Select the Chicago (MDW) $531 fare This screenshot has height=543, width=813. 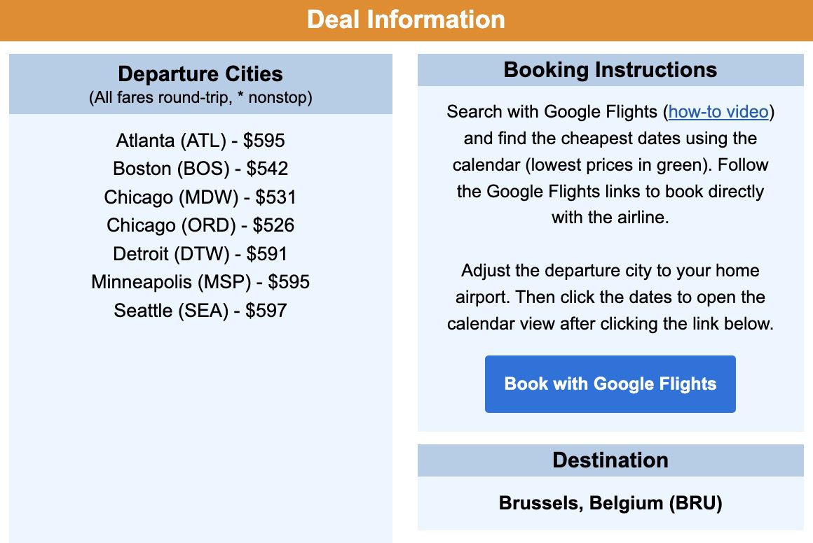coord(200,197)
